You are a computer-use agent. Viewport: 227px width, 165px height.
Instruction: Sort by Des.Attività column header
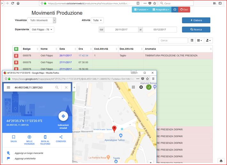[x=131, y=49]
